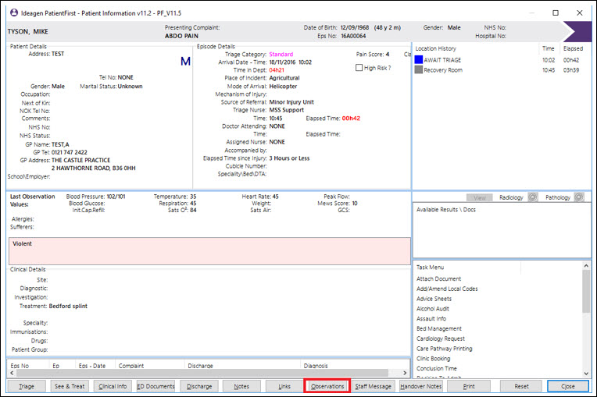
Task: Open ED Documents
Action: click(x=156, y=386)
